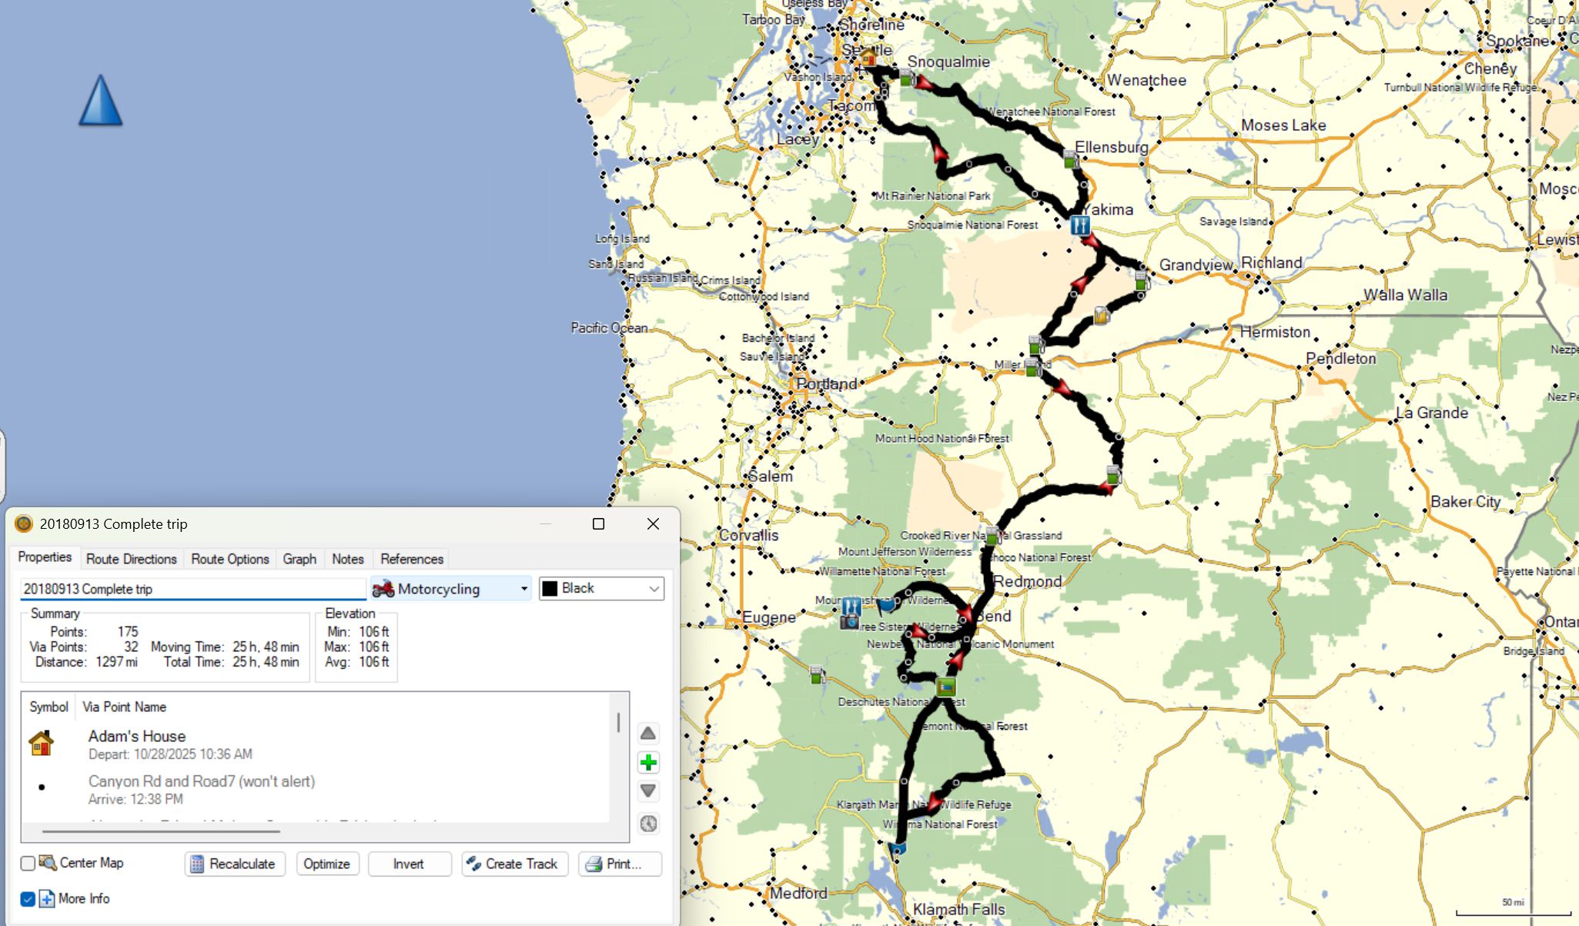This screenshot has height=926, width=1579.
Task: Switch to the Route Directions tab
Action: pos(131,559)
